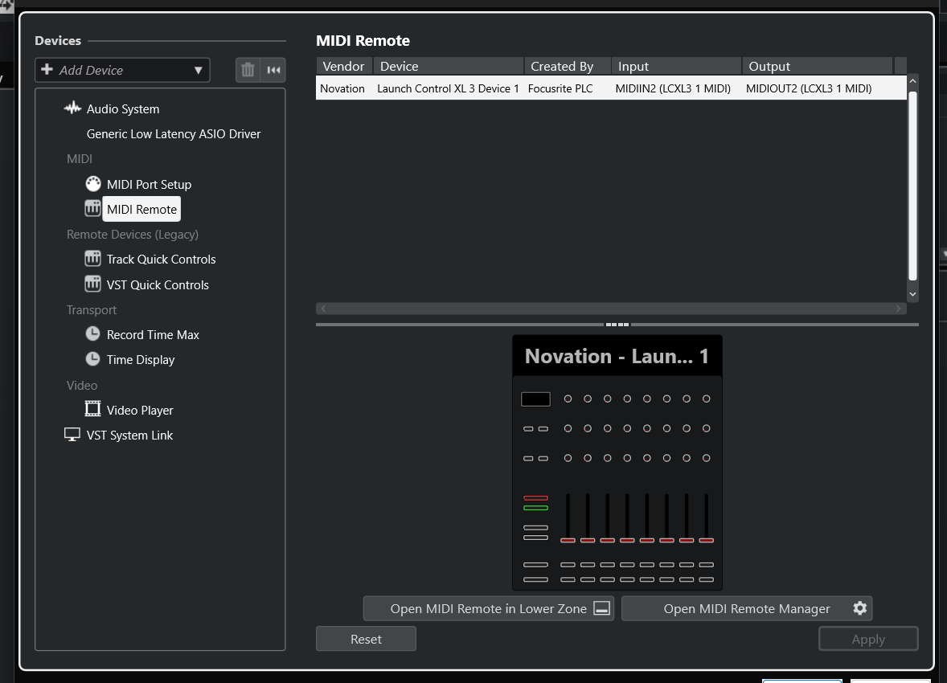Click Launch Control XL 3 Device 1 cell
Image resolution: width=947 pixels, height=683 pixels.
tap(448, 88)
